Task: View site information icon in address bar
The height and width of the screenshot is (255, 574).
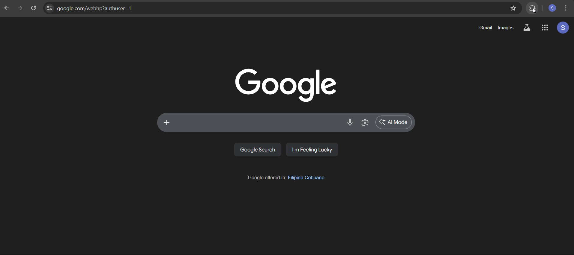Action: click(49, 8)
